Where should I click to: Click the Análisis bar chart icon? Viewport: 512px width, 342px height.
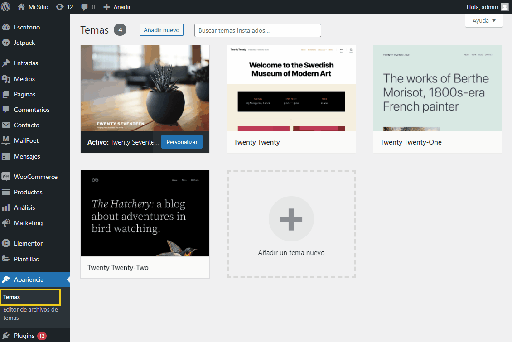click(6, 207)
